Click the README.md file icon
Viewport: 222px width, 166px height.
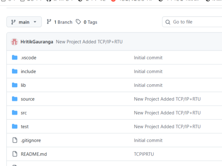coord(14,154)
